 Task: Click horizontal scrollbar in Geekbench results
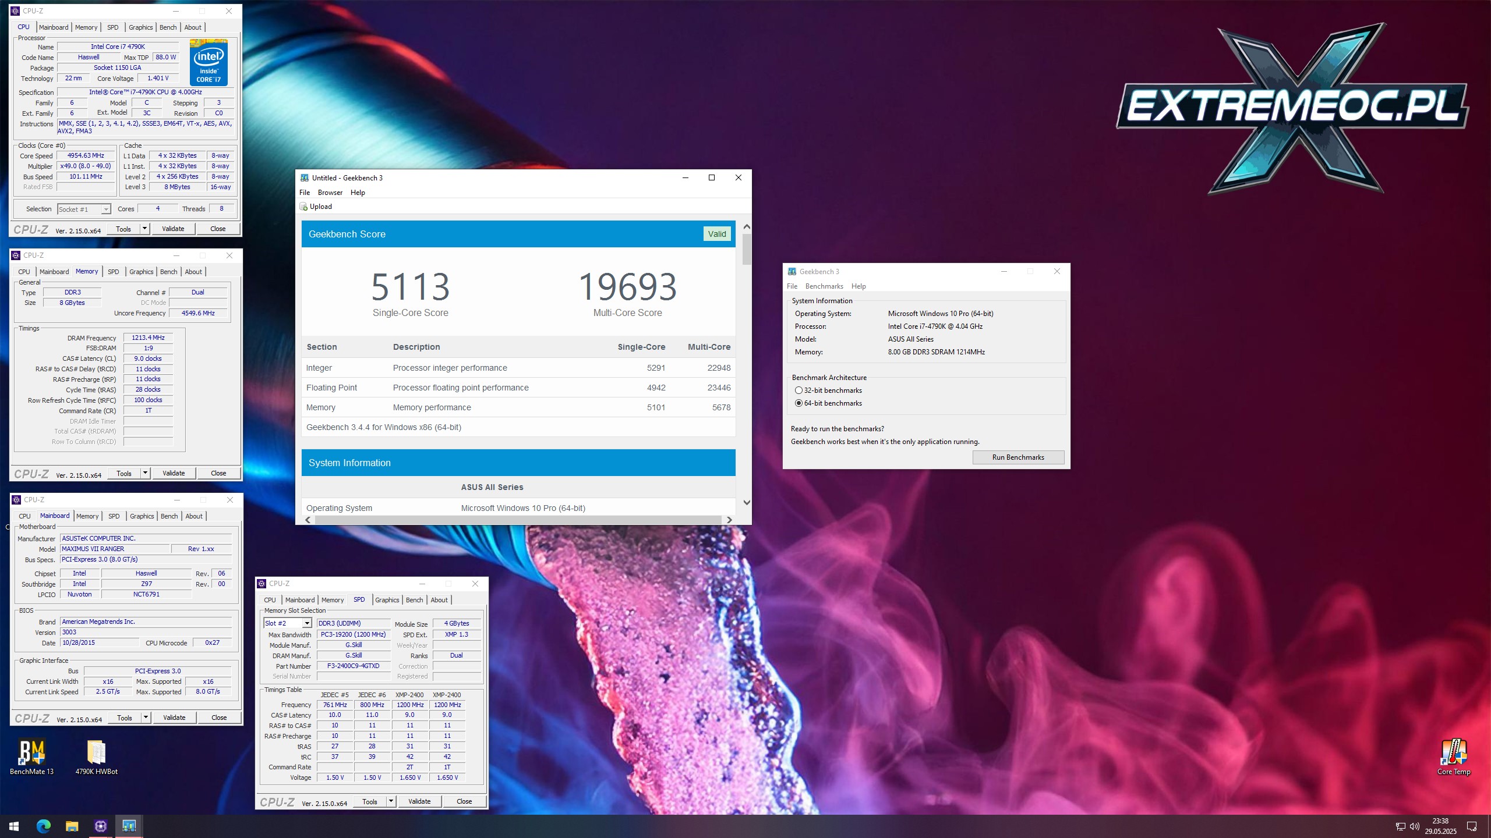[x=518, y=520]
